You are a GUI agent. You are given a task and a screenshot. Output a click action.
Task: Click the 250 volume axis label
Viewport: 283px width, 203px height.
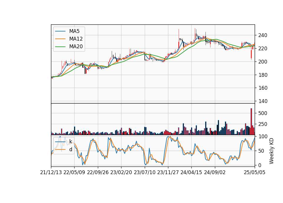263,124
